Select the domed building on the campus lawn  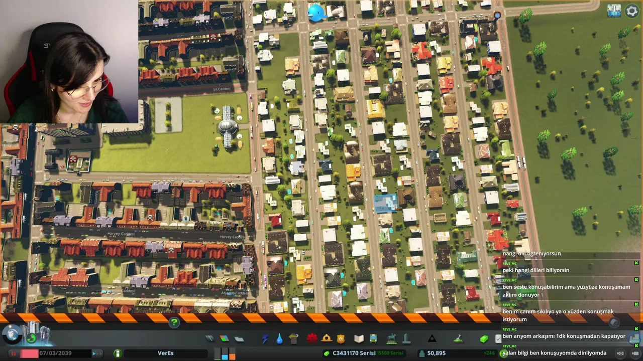(x=227, y=126)
